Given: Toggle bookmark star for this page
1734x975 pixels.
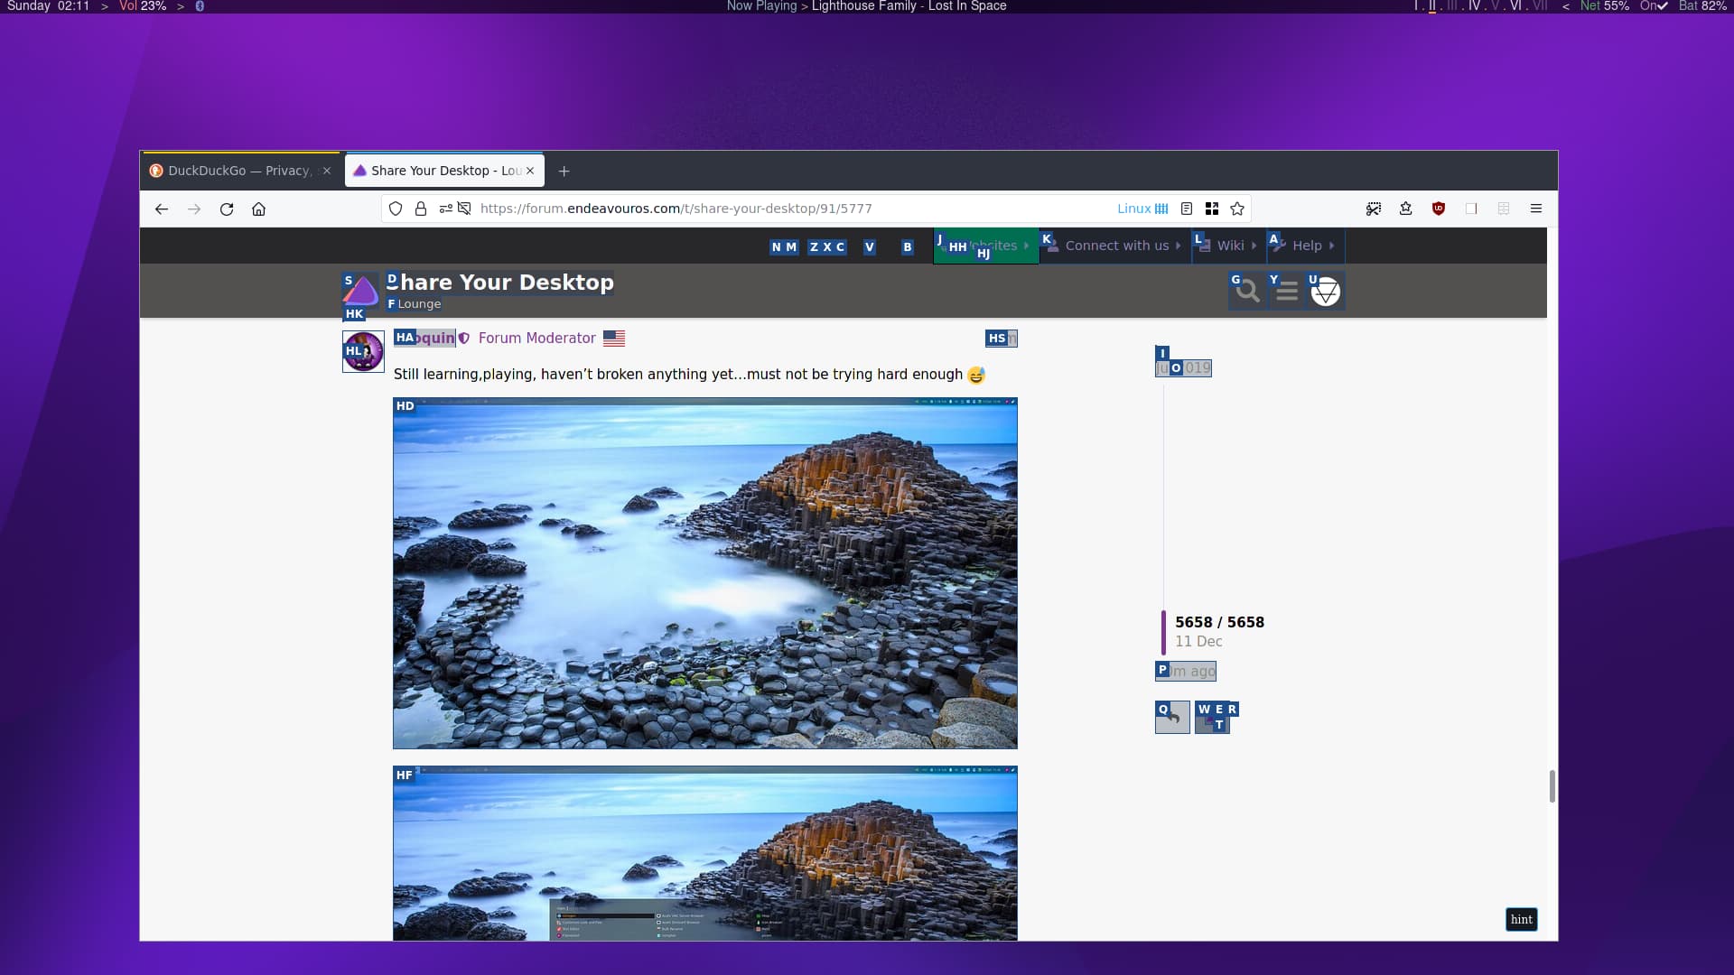Looking at the screenshot, I should point(1237,209).
